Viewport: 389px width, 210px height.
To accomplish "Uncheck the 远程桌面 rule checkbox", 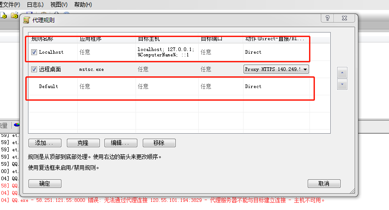I will coord(34,69).
